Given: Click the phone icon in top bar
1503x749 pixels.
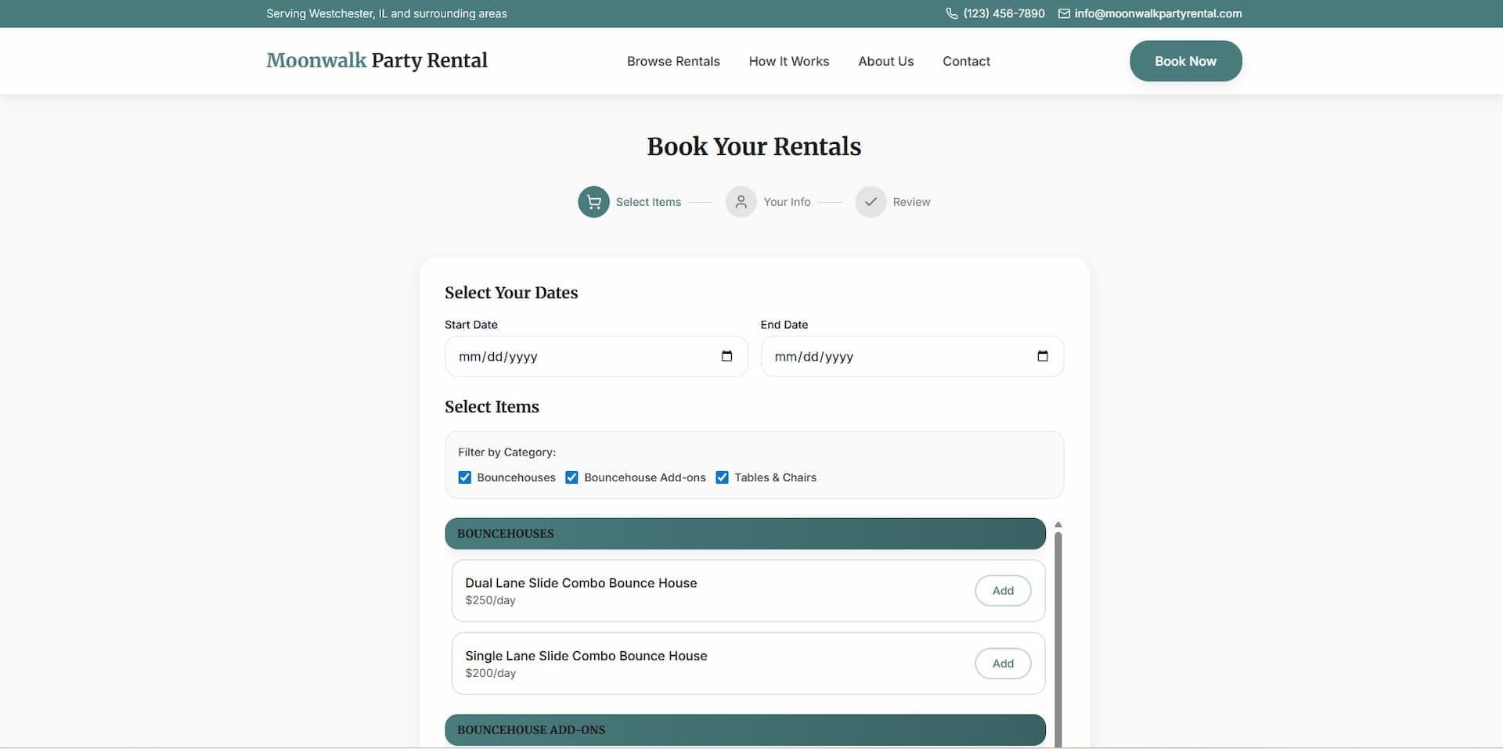Looking at the screenshot, I should 951,13.
